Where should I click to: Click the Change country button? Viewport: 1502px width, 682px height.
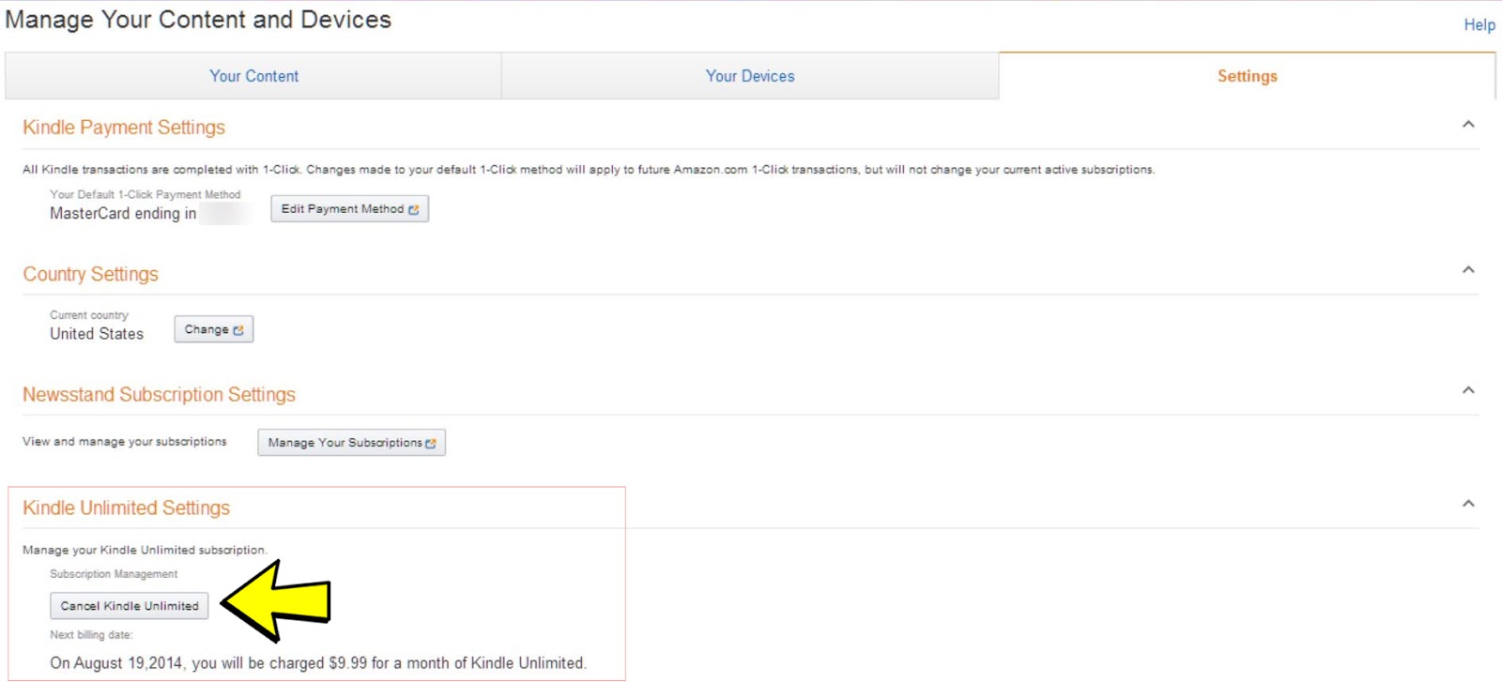click(x=214, y=329)
